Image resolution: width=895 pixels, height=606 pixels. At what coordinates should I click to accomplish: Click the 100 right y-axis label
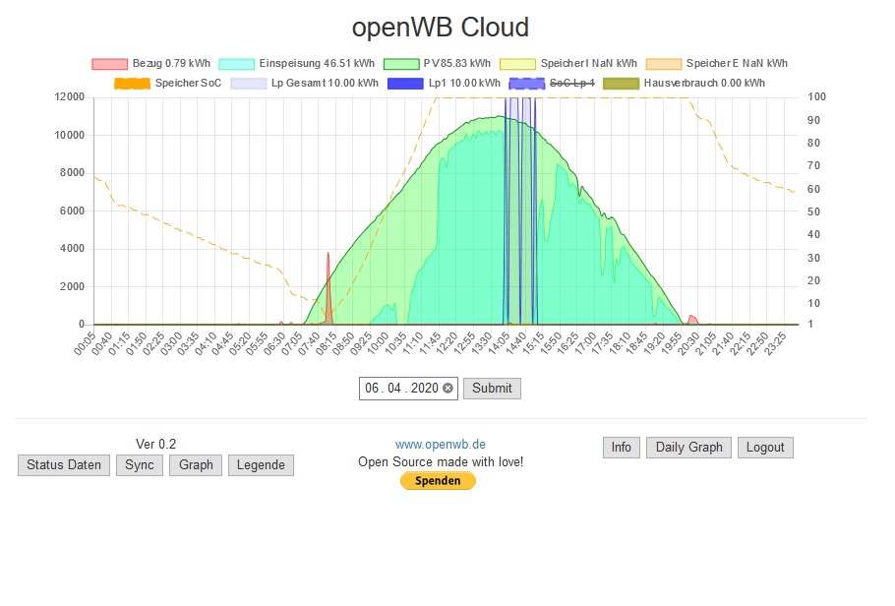pyautogui.click(x=816, y=97)
